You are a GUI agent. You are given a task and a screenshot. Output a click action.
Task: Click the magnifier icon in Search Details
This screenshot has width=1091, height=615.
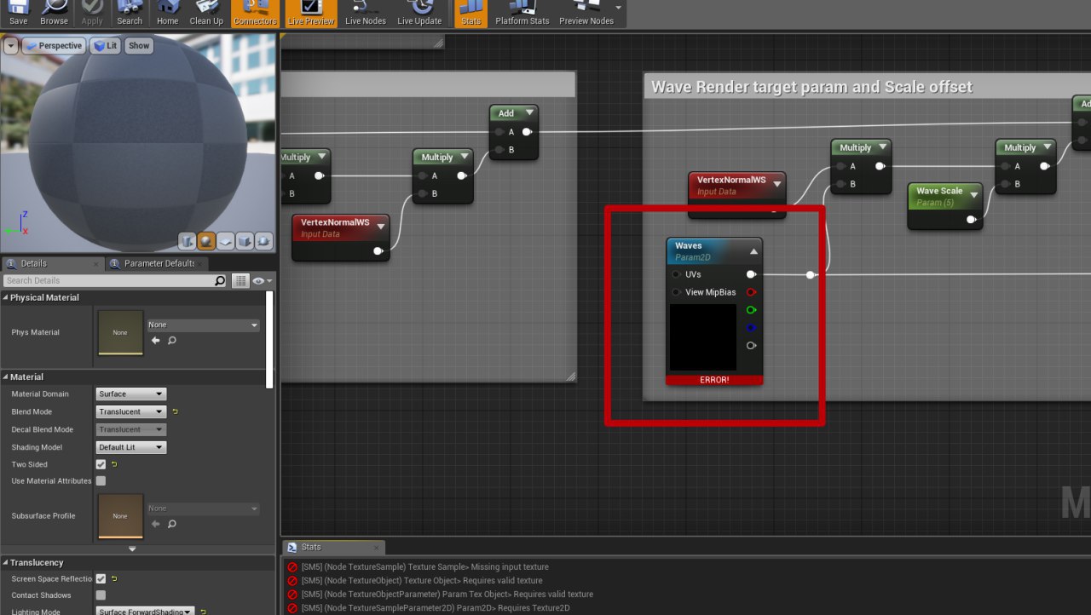click(220, 280)
